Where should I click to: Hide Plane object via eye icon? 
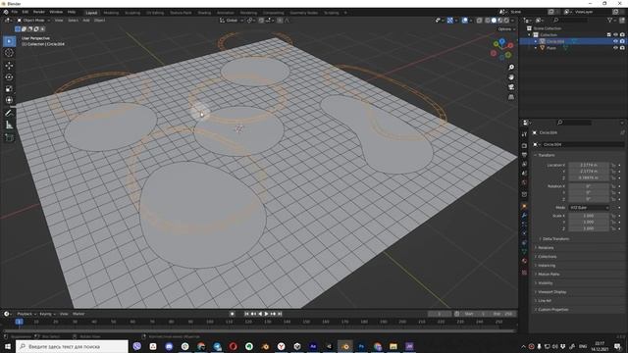615,48
